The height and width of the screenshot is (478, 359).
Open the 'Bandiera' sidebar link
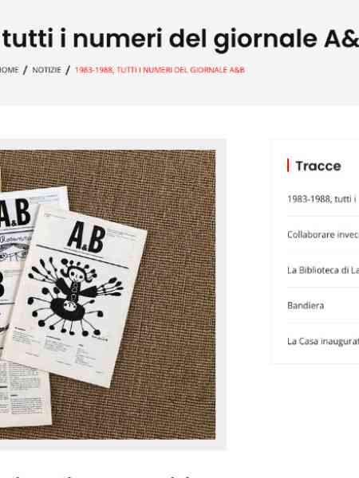coord(306,305)
